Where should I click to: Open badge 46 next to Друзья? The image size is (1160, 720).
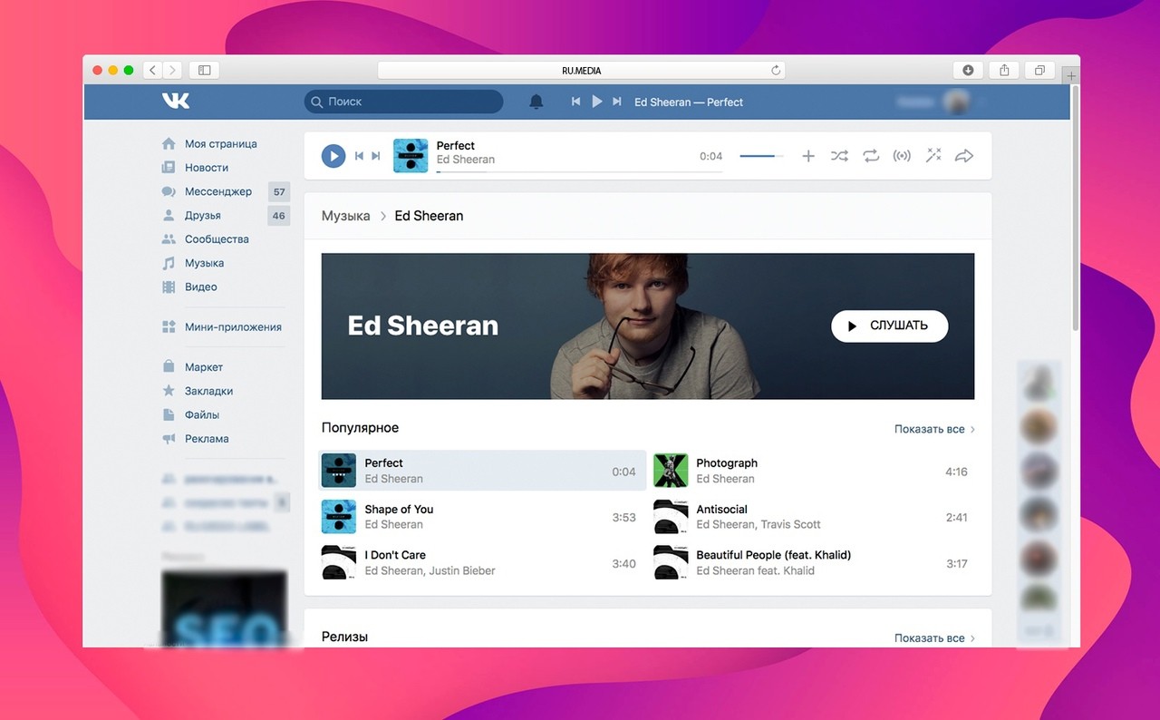(279, 215)
